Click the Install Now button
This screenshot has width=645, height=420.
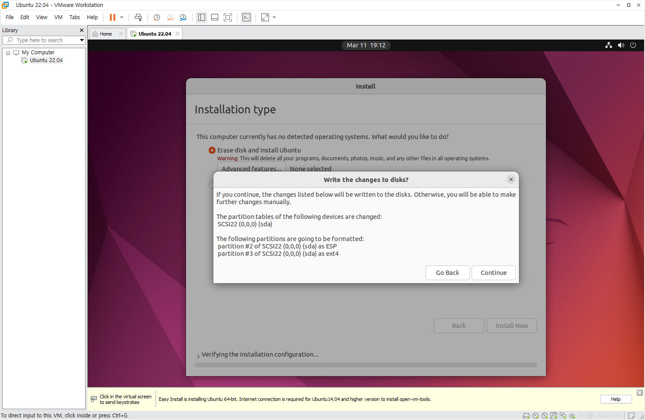coord(512,326)
